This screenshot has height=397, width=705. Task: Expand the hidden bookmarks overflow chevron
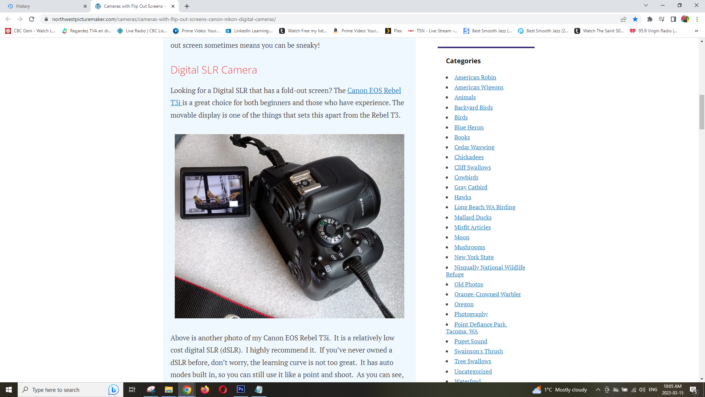click(x=696, y=31)
